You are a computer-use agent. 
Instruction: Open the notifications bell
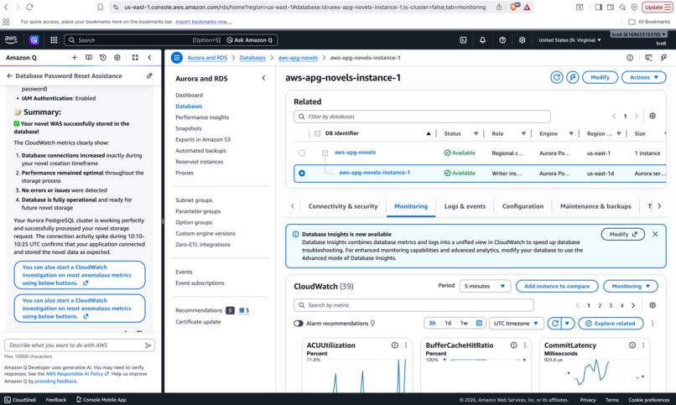point(482,40)
